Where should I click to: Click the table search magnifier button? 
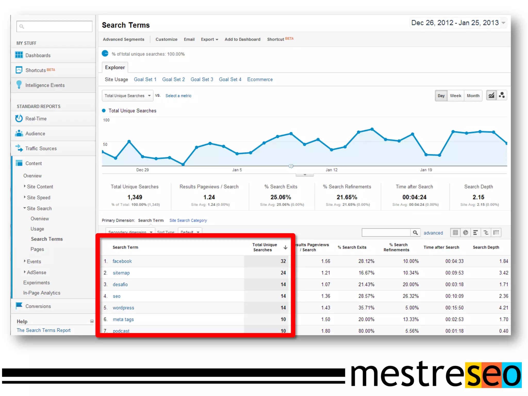415,233
